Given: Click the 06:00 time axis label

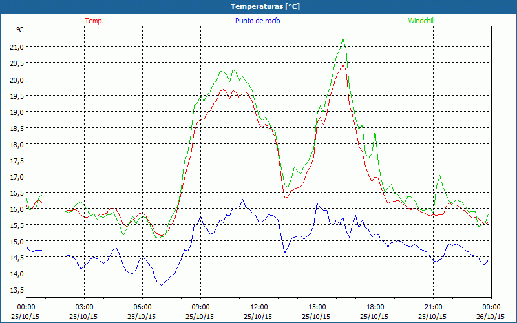Looking at the screenshot, I should click(x=142, y=307).
